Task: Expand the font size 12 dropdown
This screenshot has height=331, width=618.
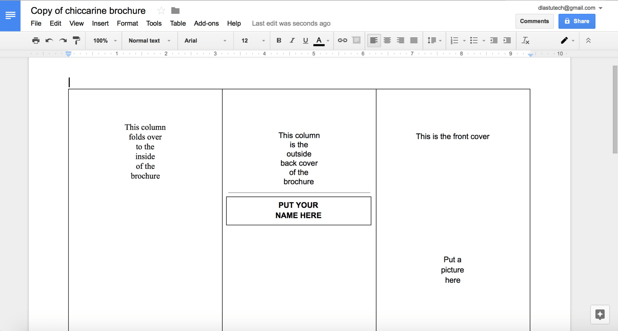Action: point(262,40)
